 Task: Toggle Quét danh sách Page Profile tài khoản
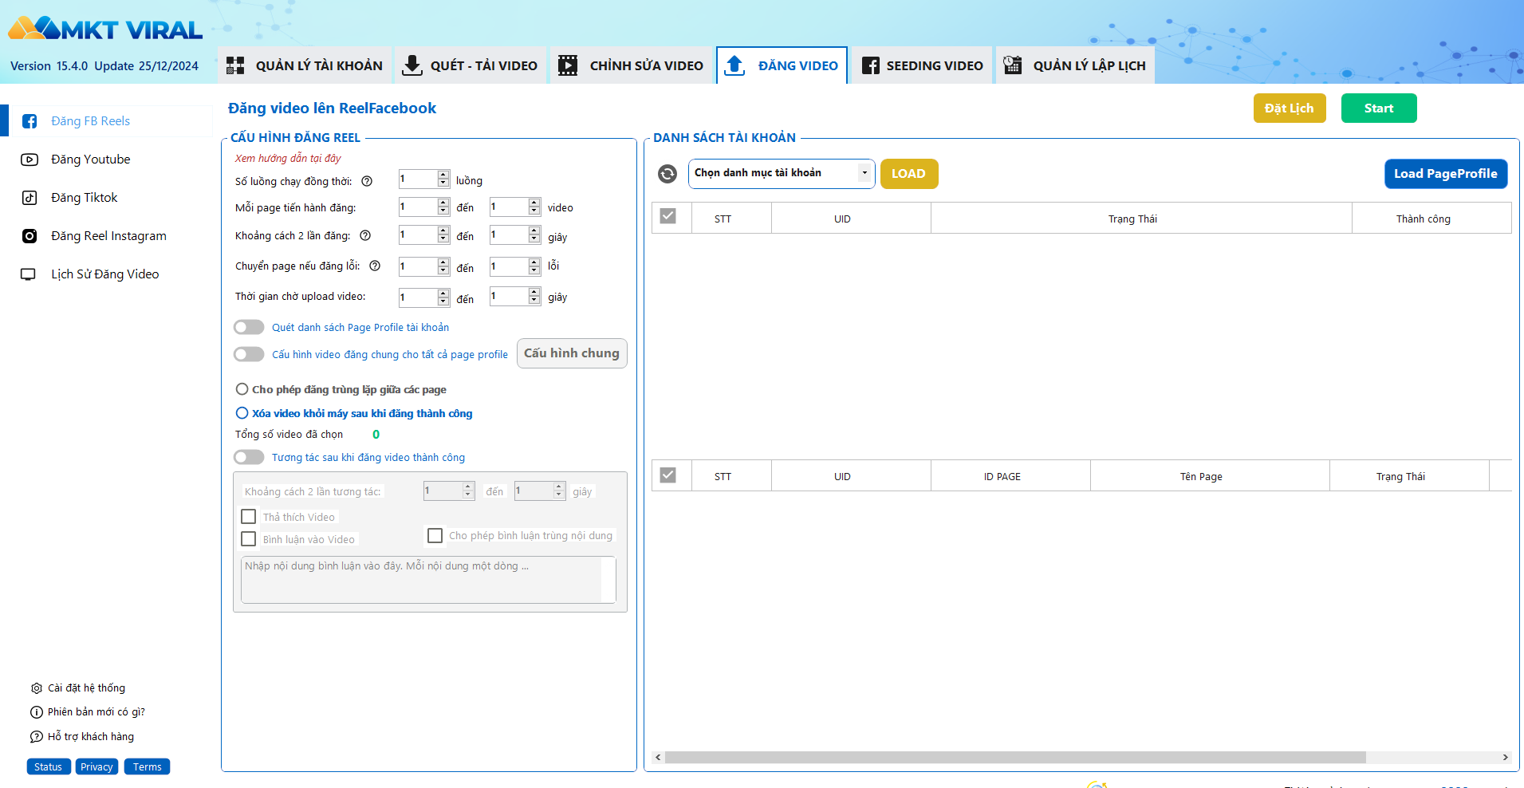point(249,327)
